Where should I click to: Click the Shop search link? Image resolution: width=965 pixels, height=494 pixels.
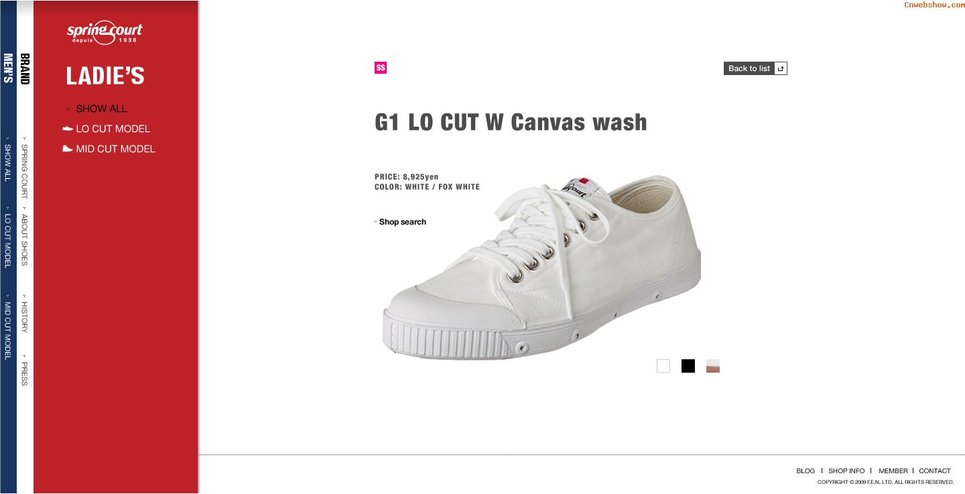point(402,222)
